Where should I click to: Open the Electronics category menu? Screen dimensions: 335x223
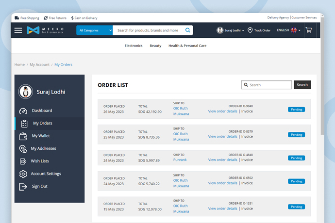[x=134, y=46]
